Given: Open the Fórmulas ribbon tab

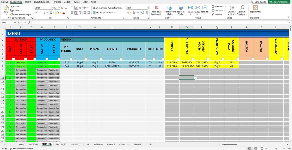Looking at the screenshot, I should (x=57, y=2).
